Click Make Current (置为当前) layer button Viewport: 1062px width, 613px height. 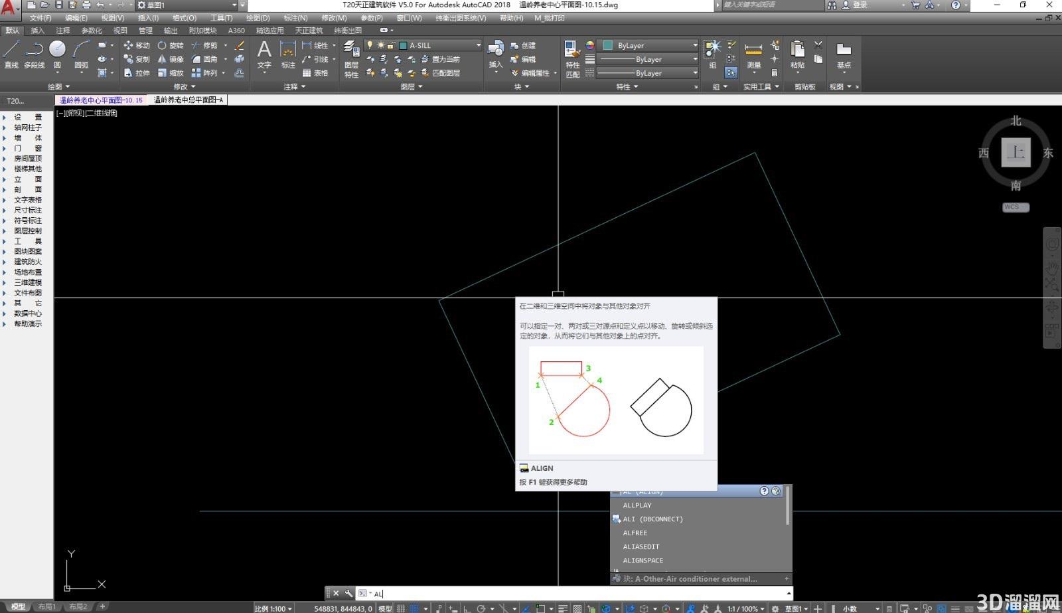point(440,59)
